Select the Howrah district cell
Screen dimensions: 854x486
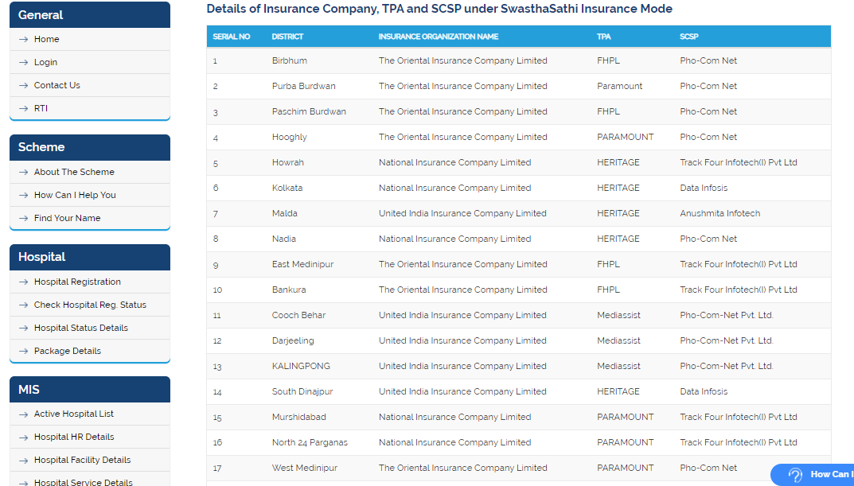pos(288,163)
